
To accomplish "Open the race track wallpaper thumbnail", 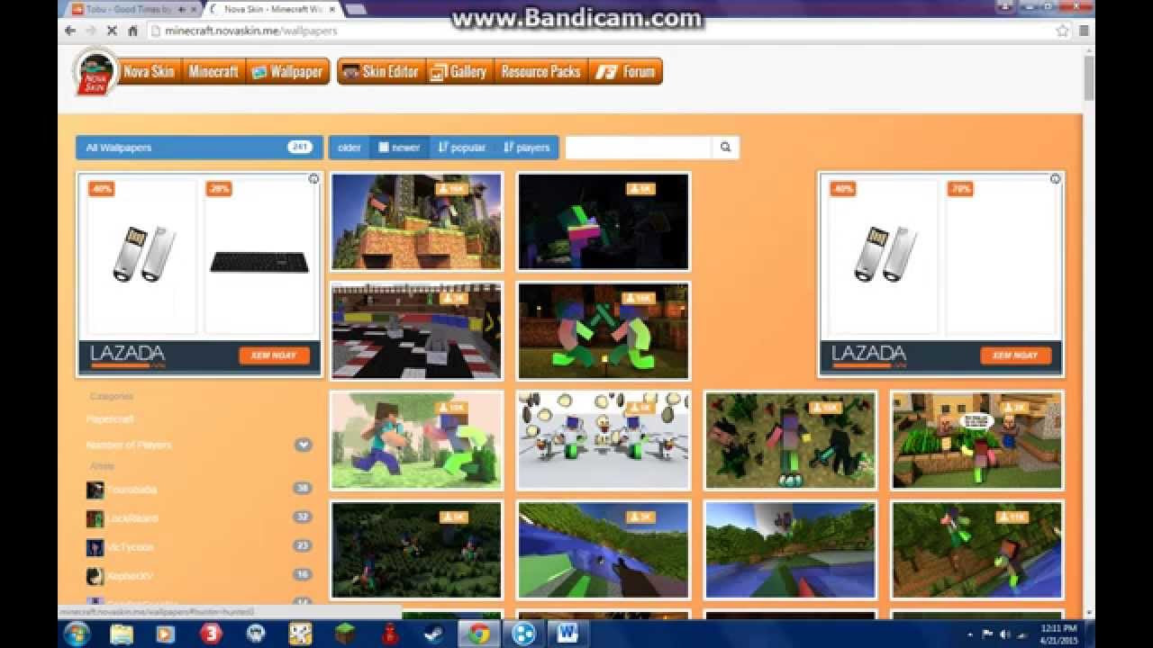I will pyautogui.click(x=416, y=331).
